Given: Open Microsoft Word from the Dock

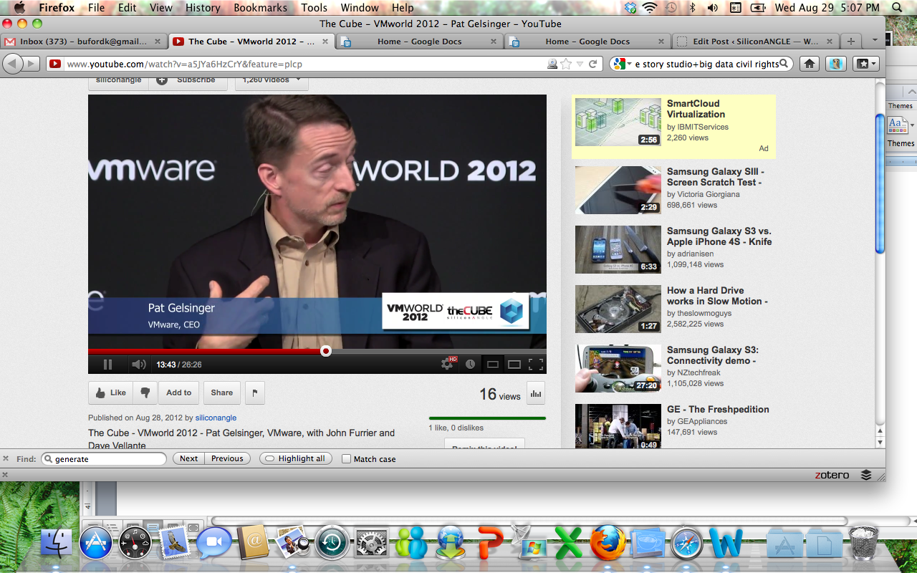Looking at the screenshot, I should pyautogui.click(x=726, y=544).
